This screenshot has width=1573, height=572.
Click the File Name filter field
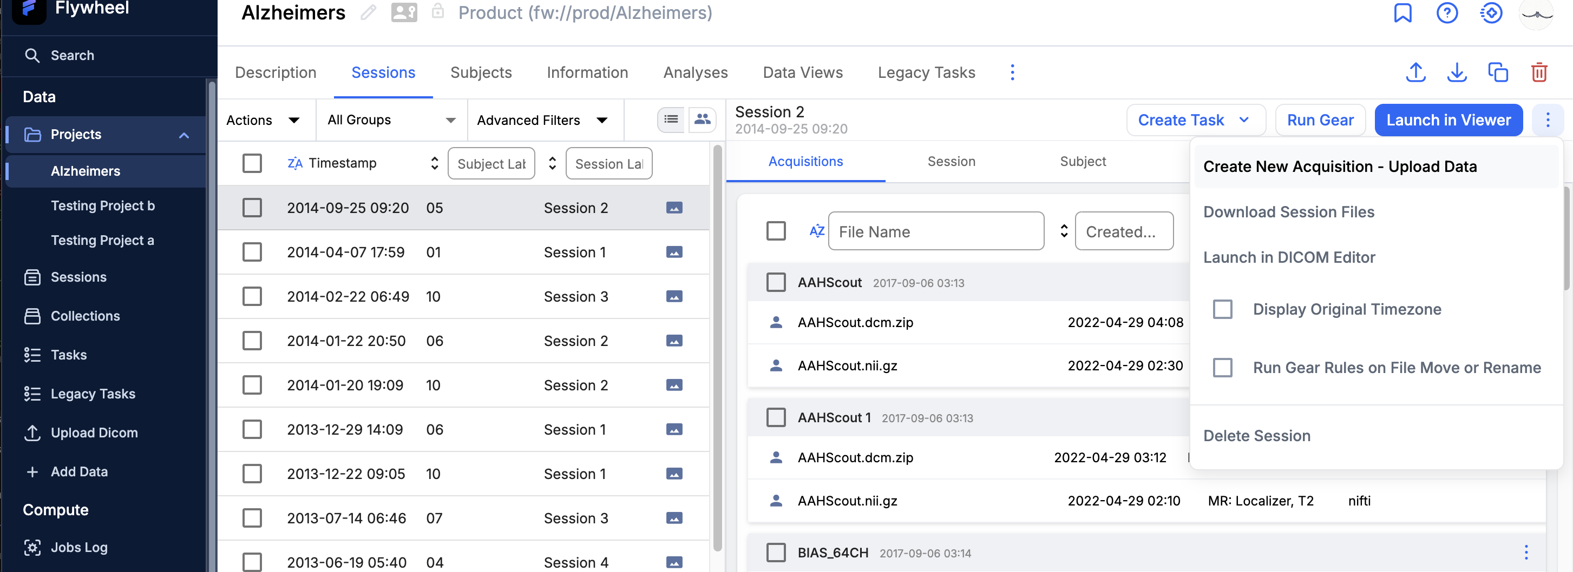[935, 231]
